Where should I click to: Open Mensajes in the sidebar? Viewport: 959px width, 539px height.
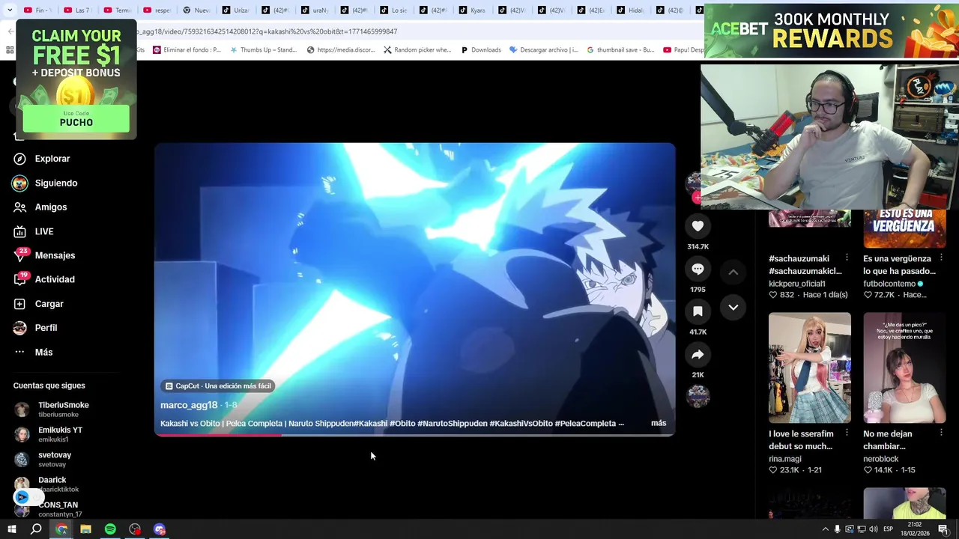[45, 255]
